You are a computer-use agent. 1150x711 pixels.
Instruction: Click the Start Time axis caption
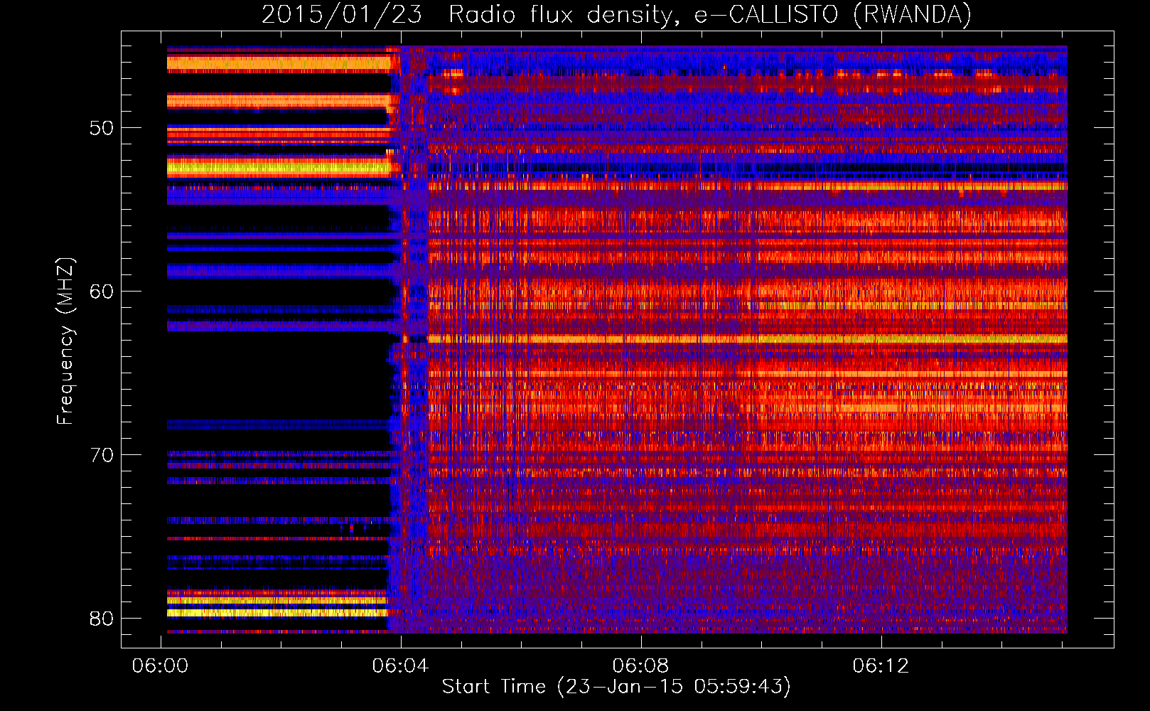(616, 687)
